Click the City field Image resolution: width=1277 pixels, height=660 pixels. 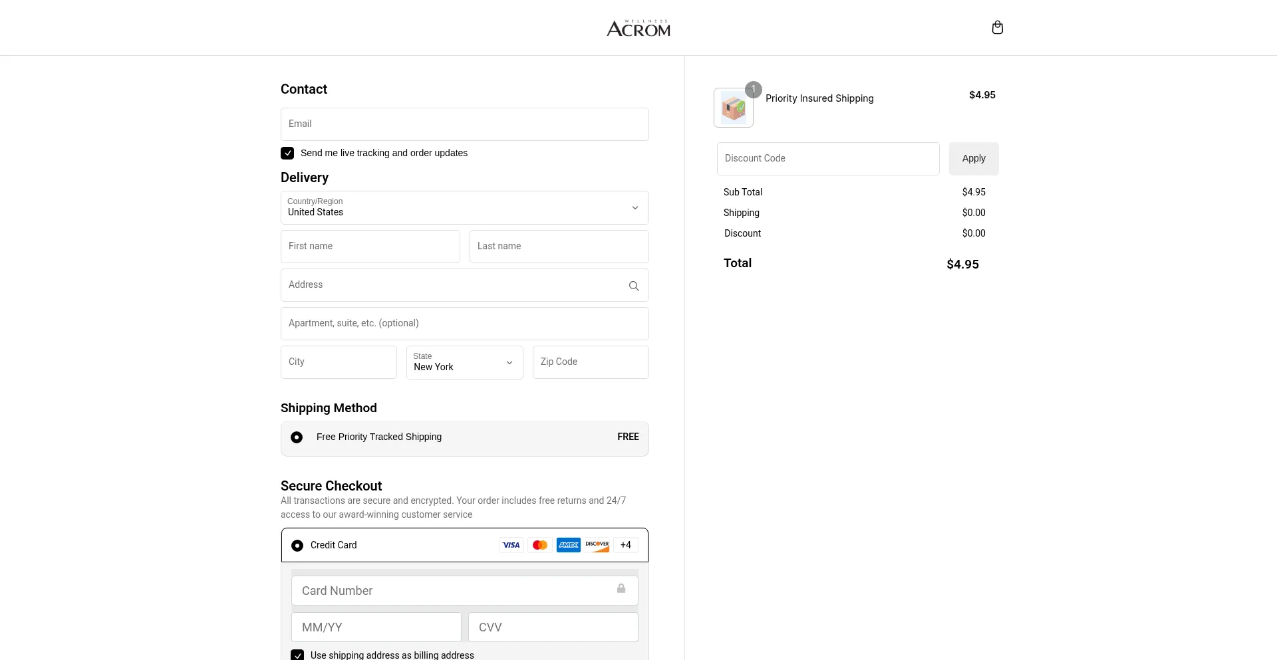(339, 362)
